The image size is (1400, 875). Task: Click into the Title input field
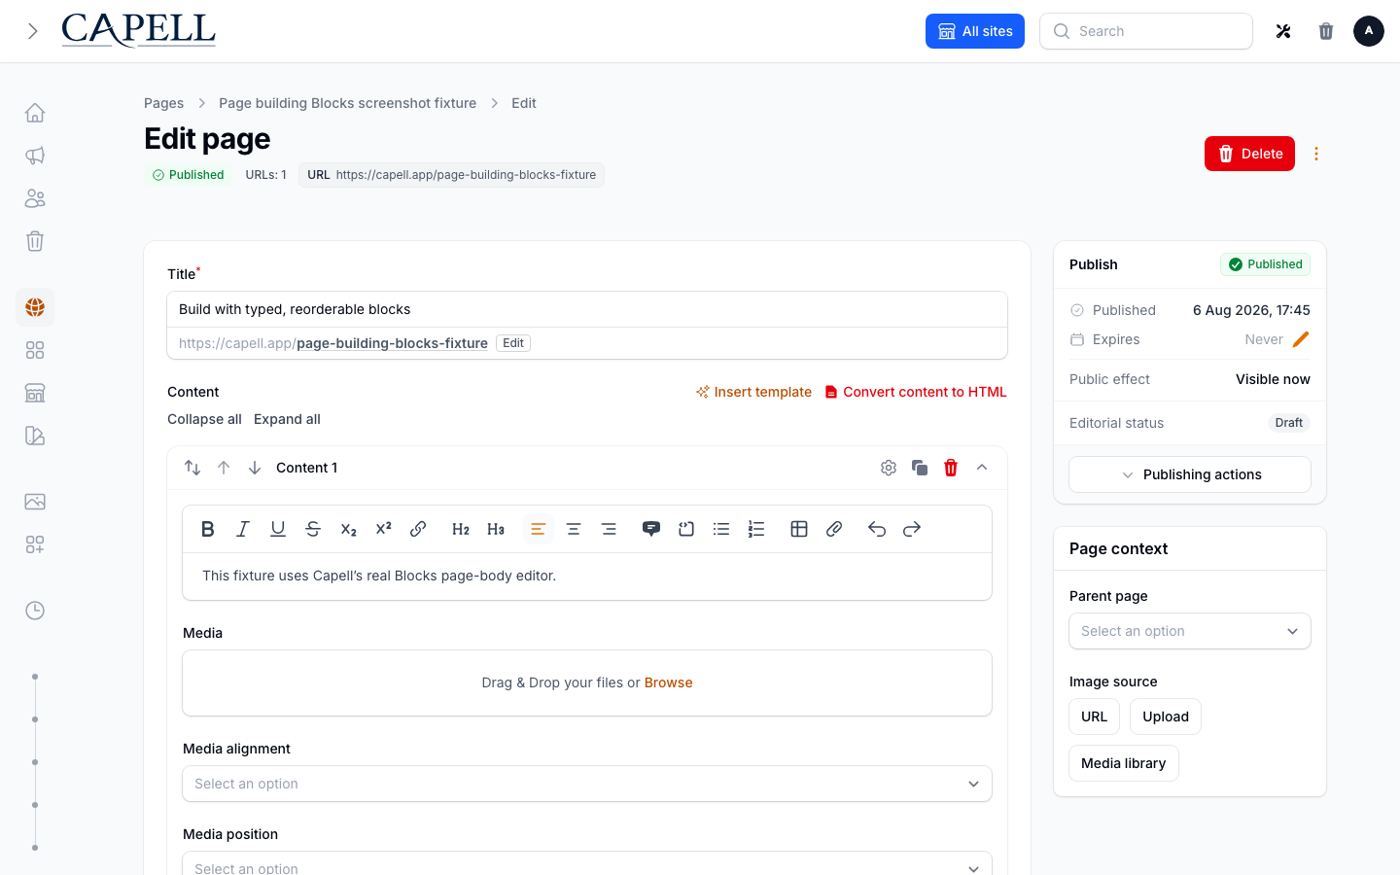587,309
